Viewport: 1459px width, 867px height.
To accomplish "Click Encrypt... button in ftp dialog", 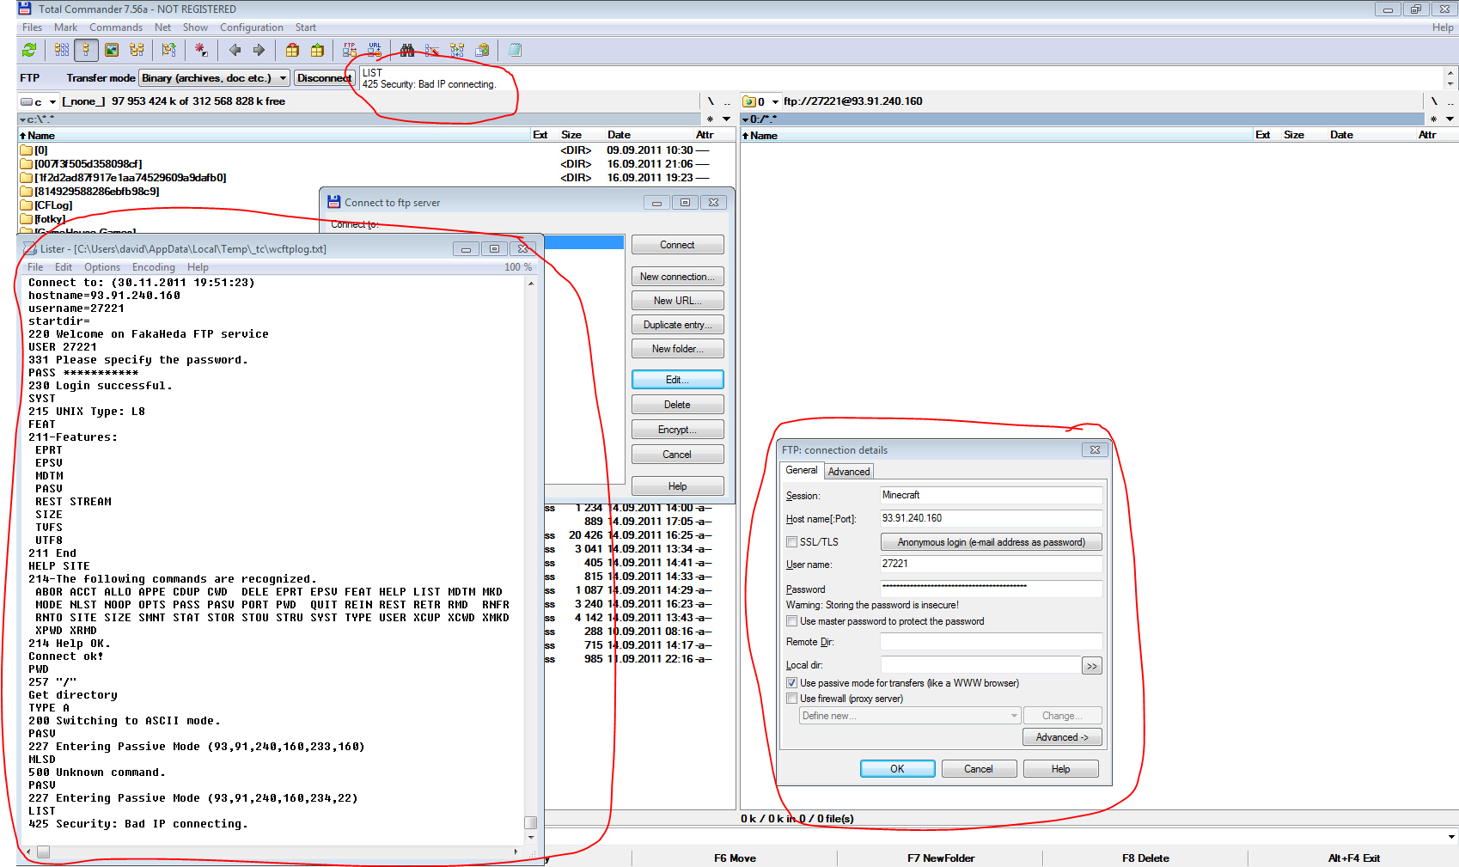I will click(677, 430).
